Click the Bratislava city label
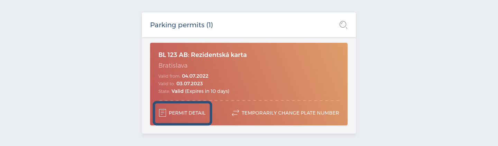This screenshot has height=146, width=498. point(173,66)
